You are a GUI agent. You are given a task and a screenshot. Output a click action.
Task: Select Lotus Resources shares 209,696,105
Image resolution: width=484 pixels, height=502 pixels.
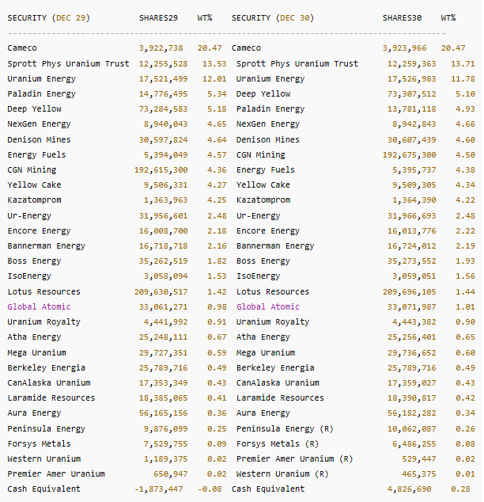409,292
